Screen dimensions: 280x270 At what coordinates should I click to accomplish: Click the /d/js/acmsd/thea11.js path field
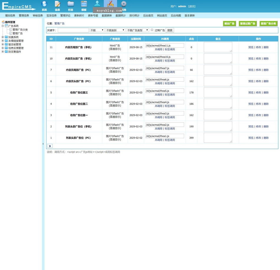(x=165, y=45)
